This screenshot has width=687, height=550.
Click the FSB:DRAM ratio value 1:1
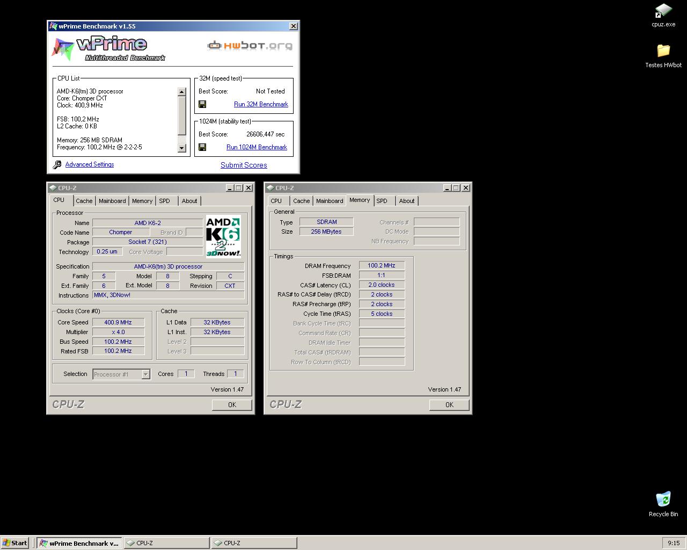(382, 275)
